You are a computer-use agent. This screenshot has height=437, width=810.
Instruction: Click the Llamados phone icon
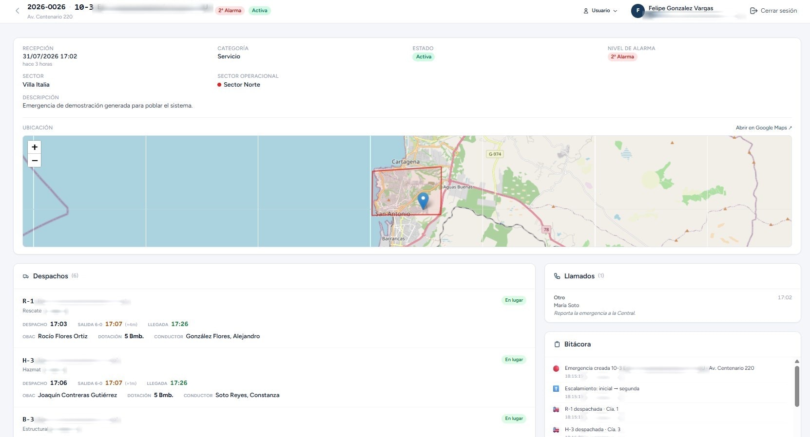[557, 276]
